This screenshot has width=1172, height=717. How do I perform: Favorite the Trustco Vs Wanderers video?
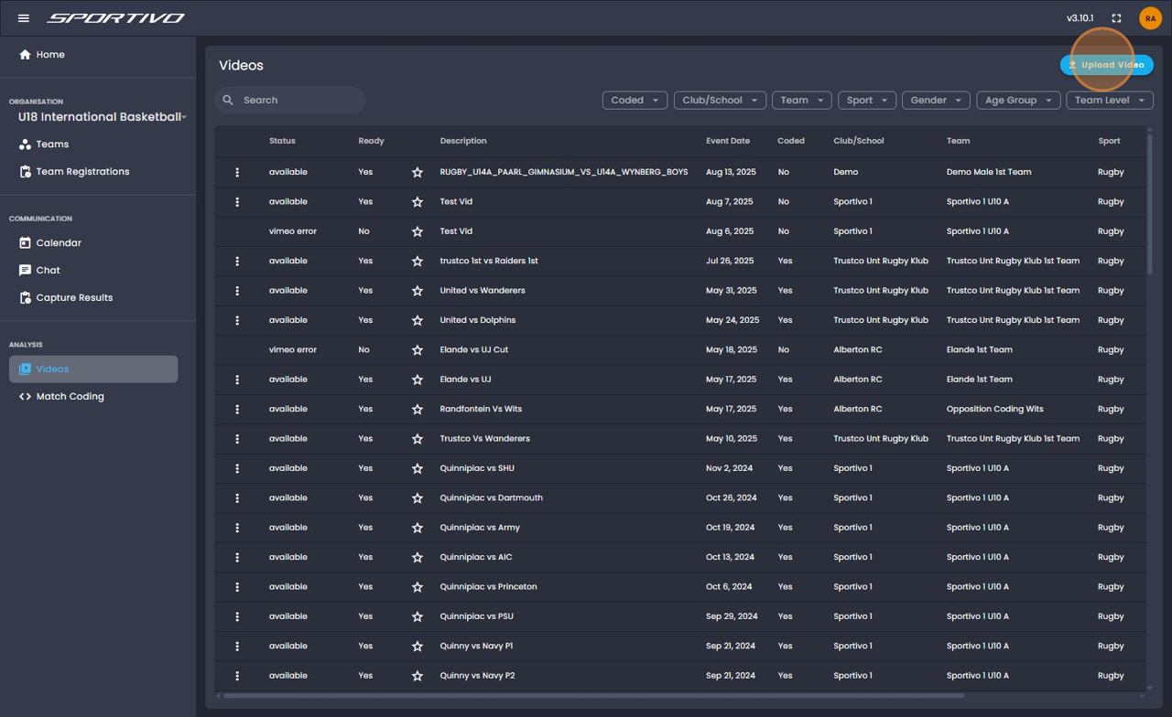click(x=418, y=439)
